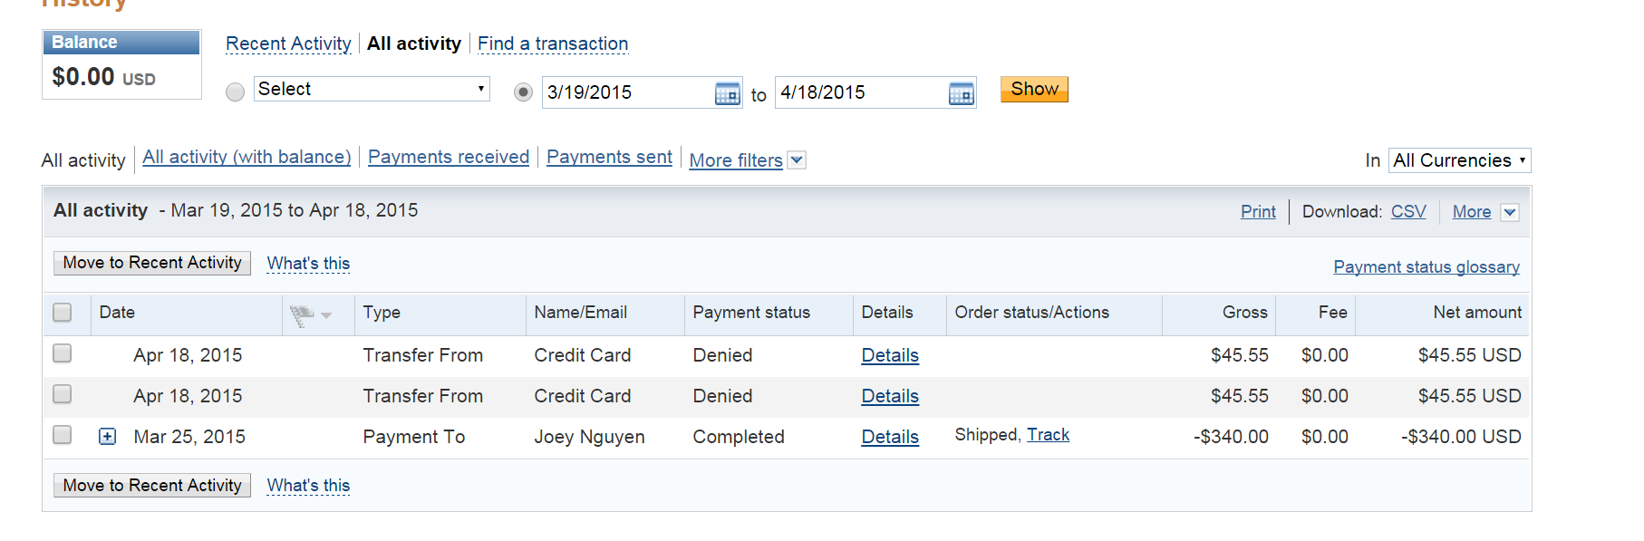Click the More filters arrow icon
Image resolution: width=1644 pixels, height=541 pixels.
(797, 160)
